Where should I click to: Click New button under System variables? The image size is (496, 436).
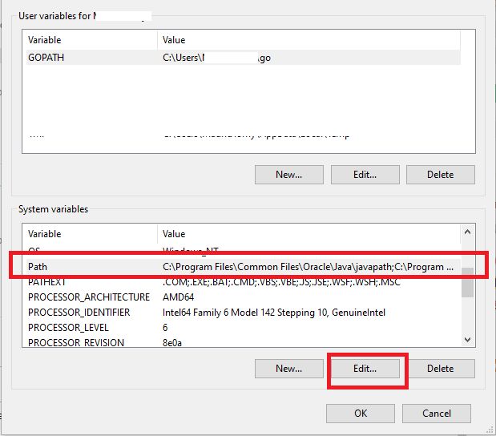[288, 369]
